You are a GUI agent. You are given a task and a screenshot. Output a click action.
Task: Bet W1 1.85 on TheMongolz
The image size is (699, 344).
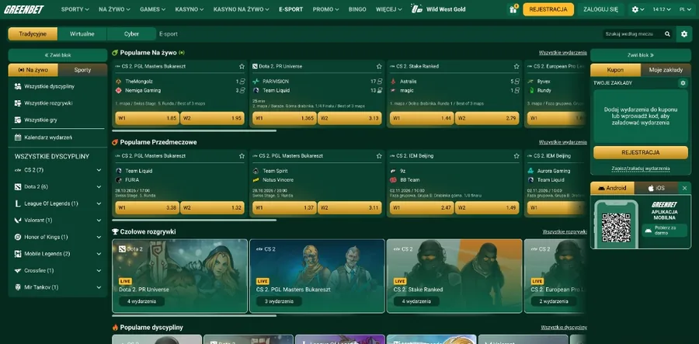click(x=147, y=118)
